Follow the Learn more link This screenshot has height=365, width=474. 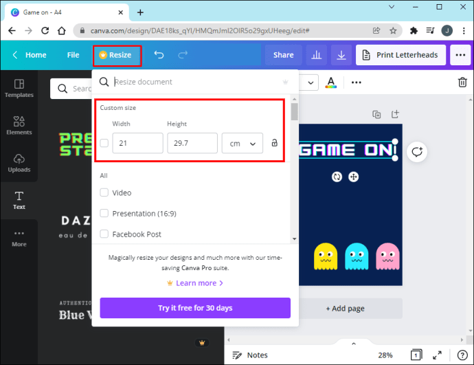(195, 283)
